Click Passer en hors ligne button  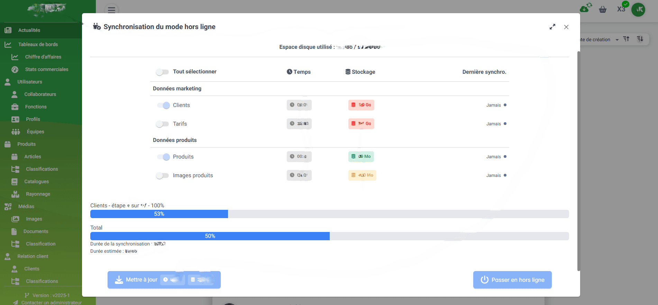(512, 280)
